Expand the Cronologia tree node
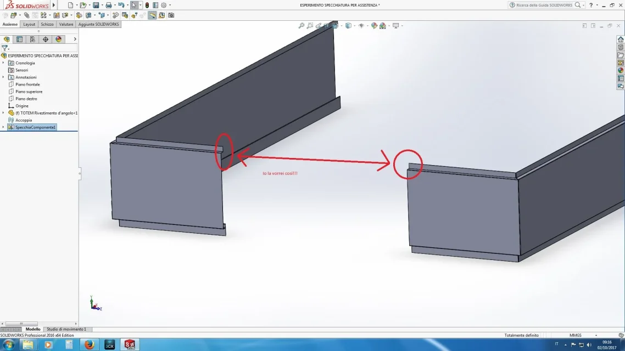The height and width of the screenshot is (351, 625). [x=3, y=63]
